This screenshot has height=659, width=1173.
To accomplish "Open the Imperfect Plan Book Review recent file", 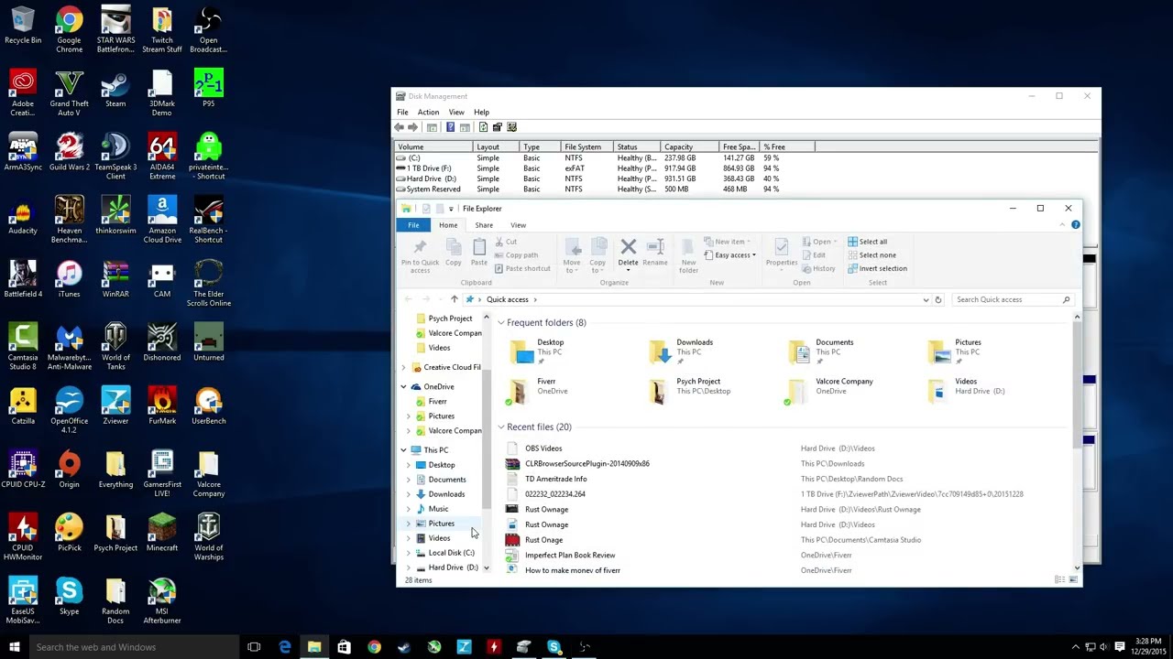I will tap(569, 556).
